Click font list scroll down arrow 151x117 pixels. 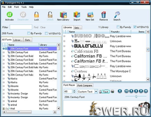pyautogui.click(x=59, y=108)
